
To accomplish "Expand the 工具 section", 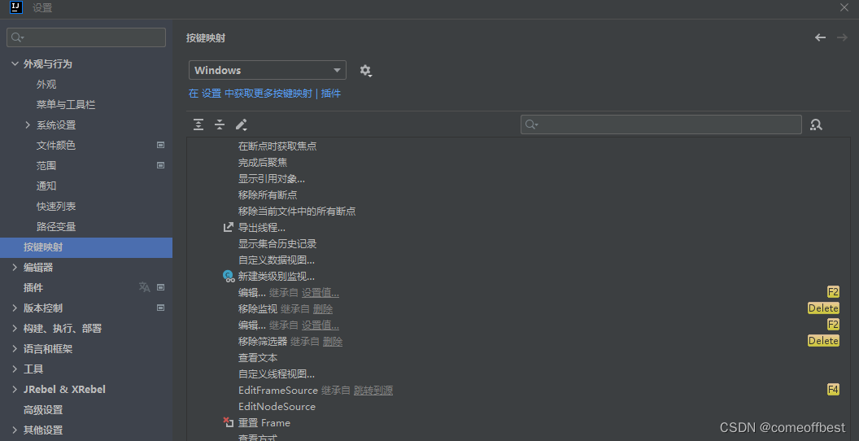I will tap(15, 369).
